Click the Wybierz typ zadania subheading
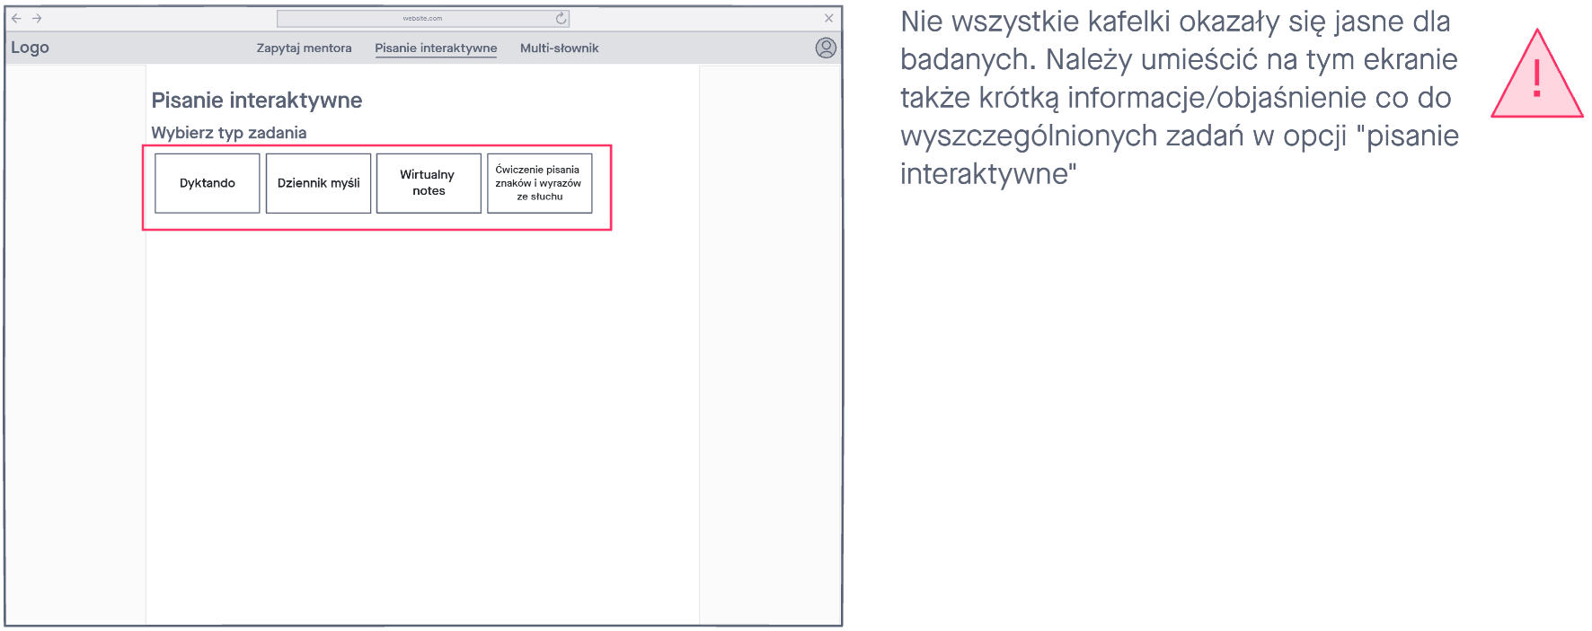Image resolution: width=1592 pixels, height=631 pixels. (x=229, y=133)
